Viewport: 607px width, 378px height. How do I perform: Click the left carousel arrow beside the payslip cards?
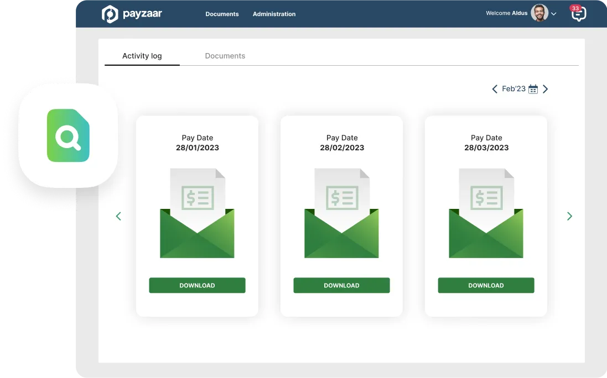click(118, 216)
